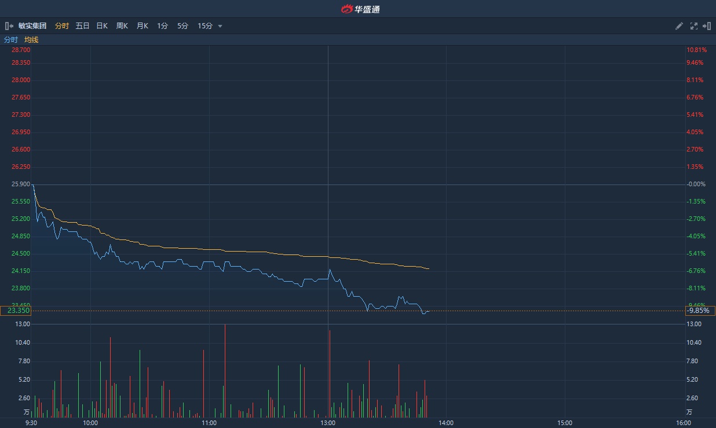The width and height of the screenshot is (716, 428).
Task: Click the 26.250 price axis label
Action: click(21, 167)
